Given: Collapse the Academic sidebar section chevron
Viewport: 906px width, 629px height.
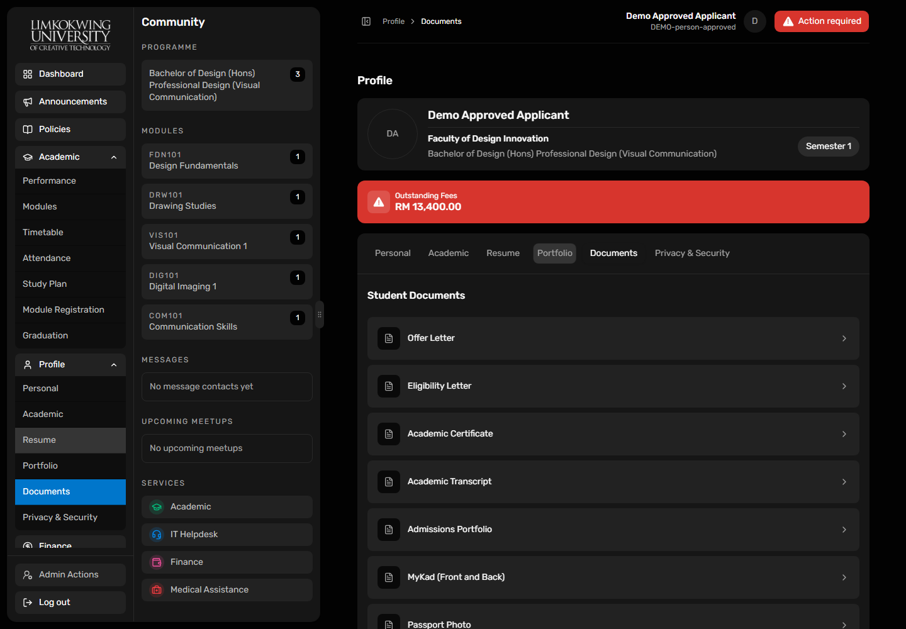Looking at the screenshot, I should pos(114,157).
